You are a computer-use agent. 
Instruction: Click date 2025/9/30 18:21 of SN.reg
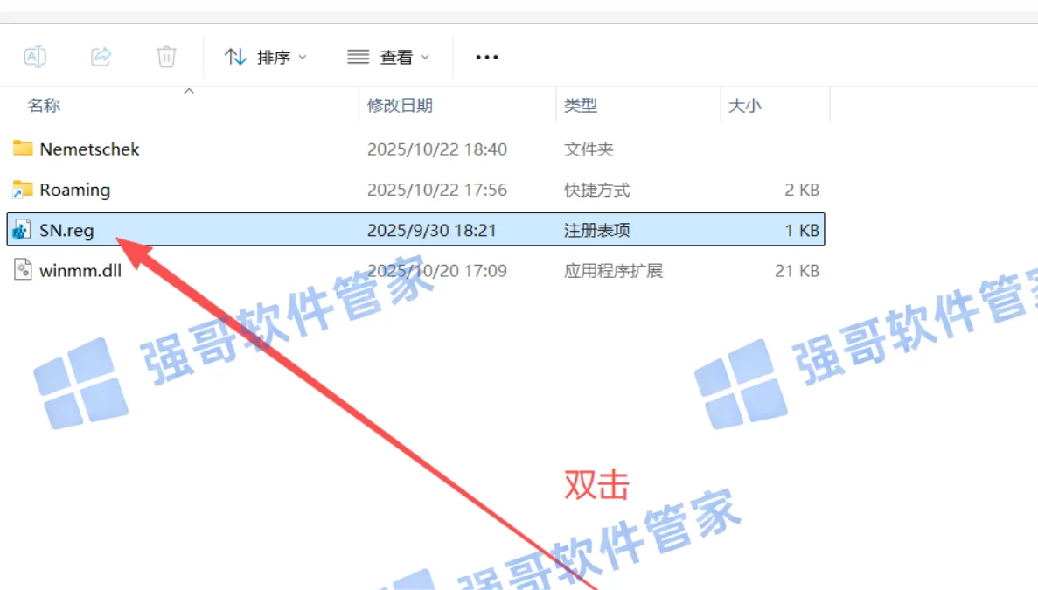pyautogui.click(x=432, y=230)
